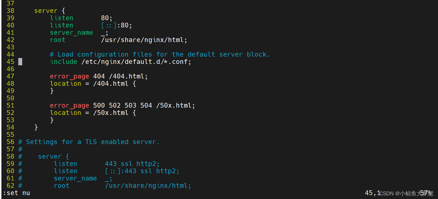The image size is (438, 199).
Task: Click the error_page 404 directive
Action: tap(98, 76)
